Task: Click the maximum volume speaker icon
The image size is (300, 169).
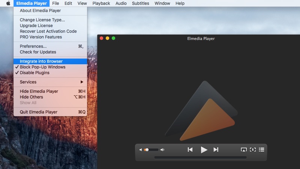Action: coord(162,150)
